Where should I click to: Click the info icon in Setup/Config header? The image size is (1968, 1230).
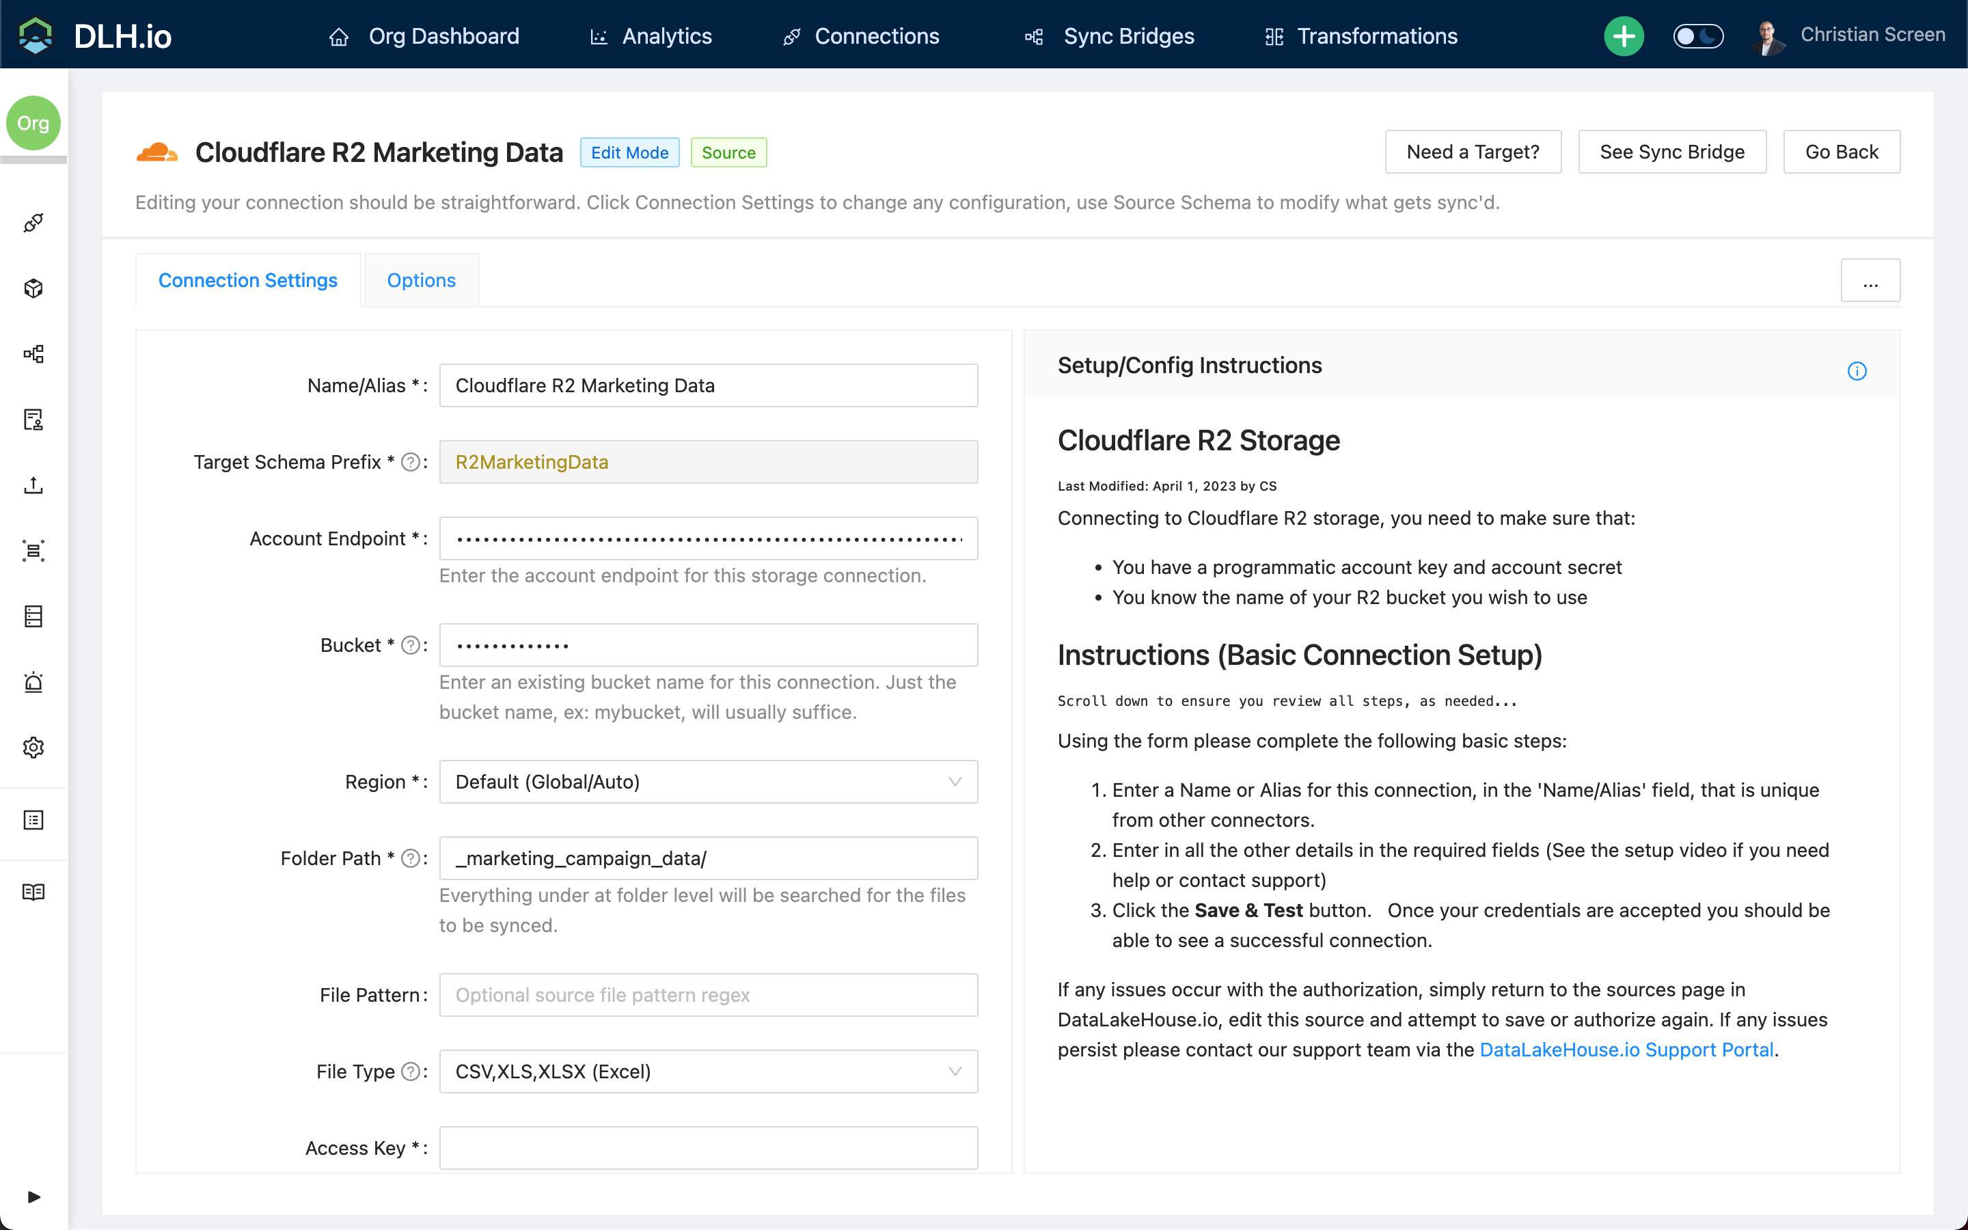(1857, 371)
